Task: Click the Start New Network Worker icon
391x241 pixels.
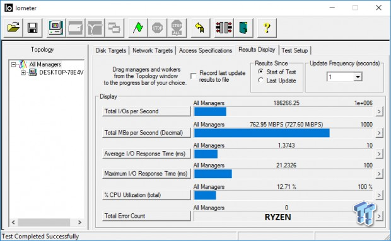Action: pyautogui.click(x=95, y=28)
